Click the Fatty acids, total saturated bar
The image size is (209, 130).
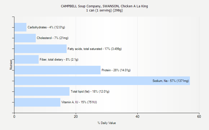click(x=40, y=49)
